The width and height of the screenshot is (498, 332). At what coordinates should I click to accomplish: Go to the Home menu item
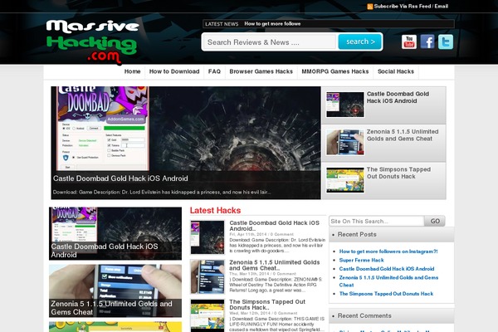click(133, 71)
